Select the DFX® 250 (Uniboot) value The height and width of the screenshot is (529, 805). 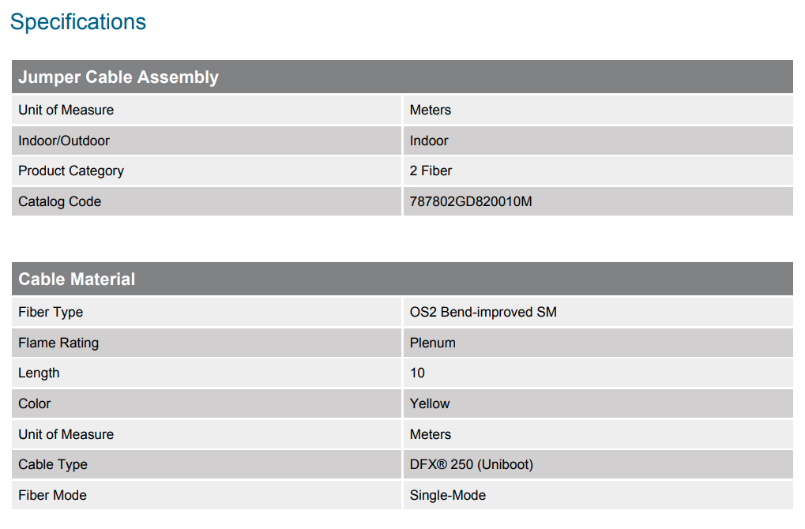(471, 464)
